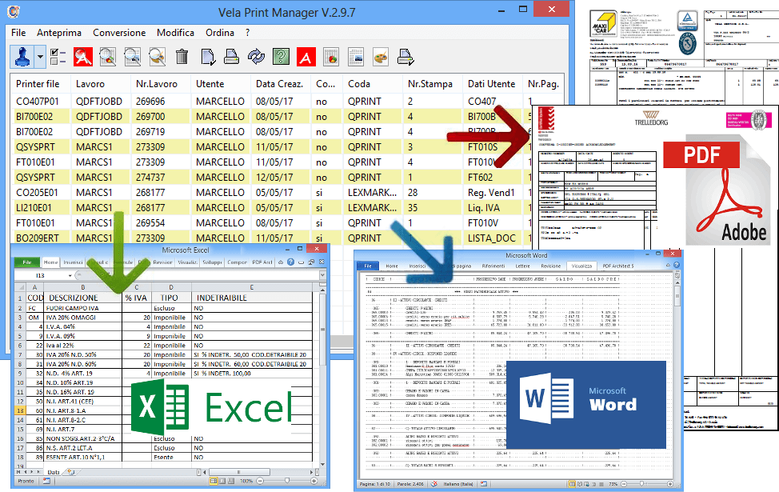Adjust the Excel zoom slider

[x=287, y=481]
